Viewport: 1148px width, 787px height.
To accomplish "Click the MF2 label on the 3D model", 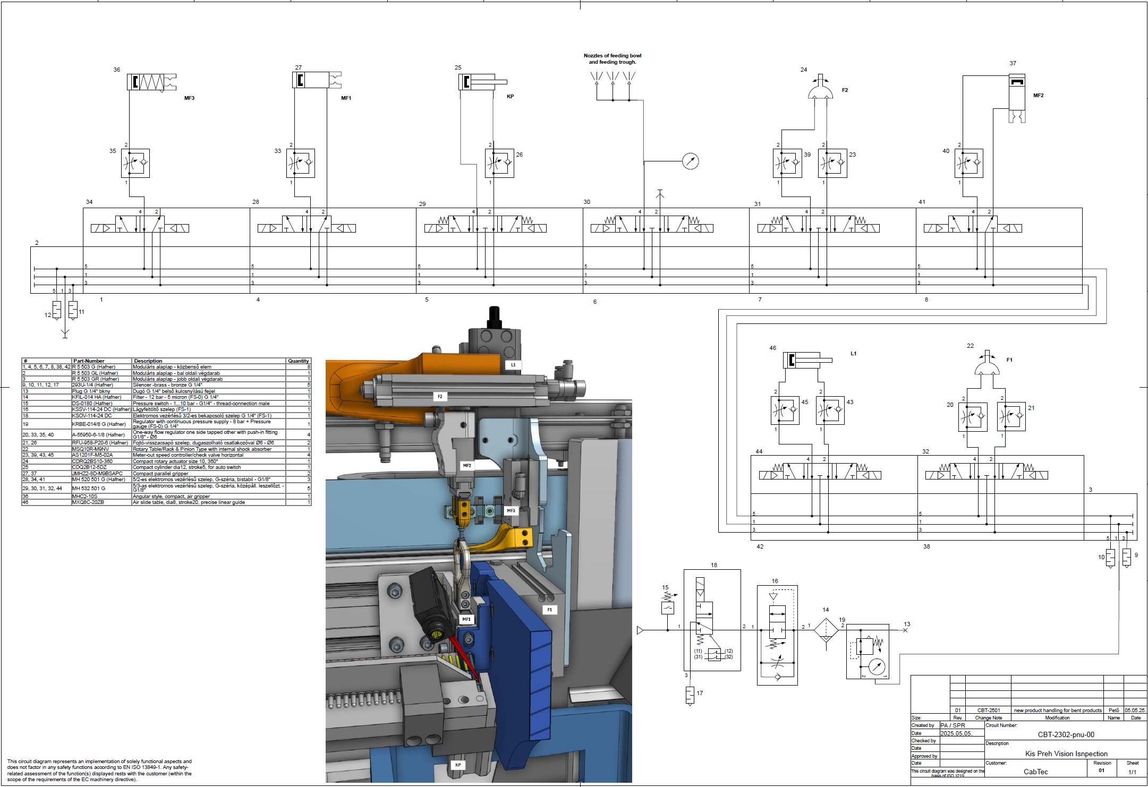I will [x=467, y=466].
